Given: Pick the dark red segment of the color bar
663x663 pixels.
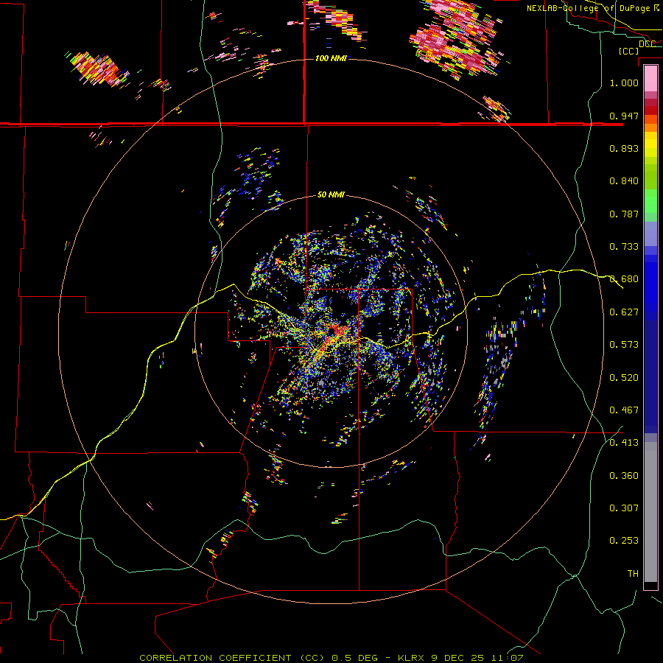Looking at the screenshot, I should coord(650,110).
